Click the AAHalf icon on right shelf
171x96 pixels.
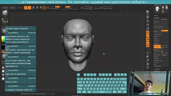(x=147, y=29)
